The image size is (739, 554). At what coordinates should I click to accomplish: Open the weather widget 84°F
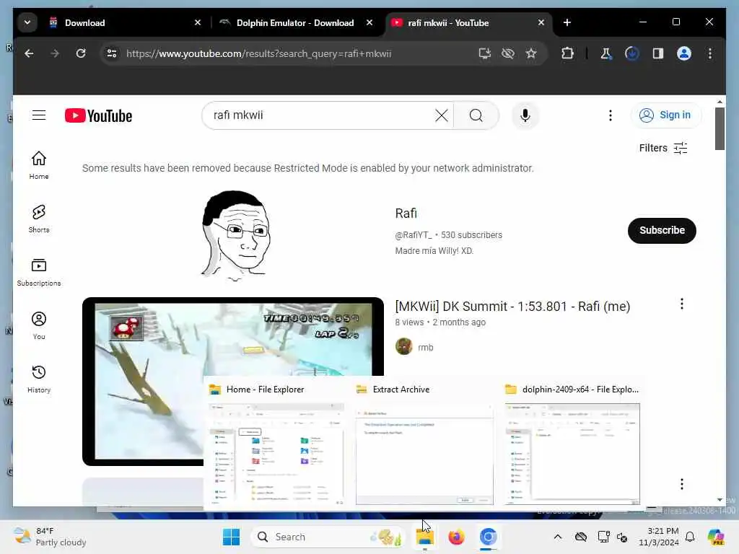tap(50, 537)
